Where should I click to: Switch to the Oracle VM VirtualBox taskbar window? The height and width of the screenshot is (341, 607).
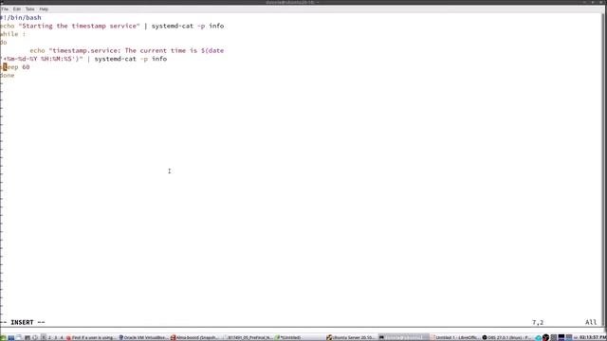[x=143, y=337]
